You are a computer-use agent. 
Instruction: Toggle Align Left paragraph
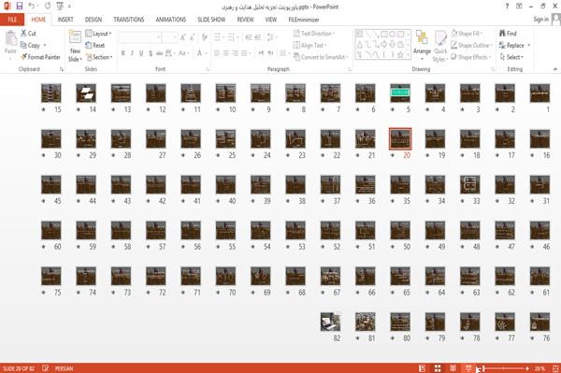pyautogui.click(x=217, y=53)
